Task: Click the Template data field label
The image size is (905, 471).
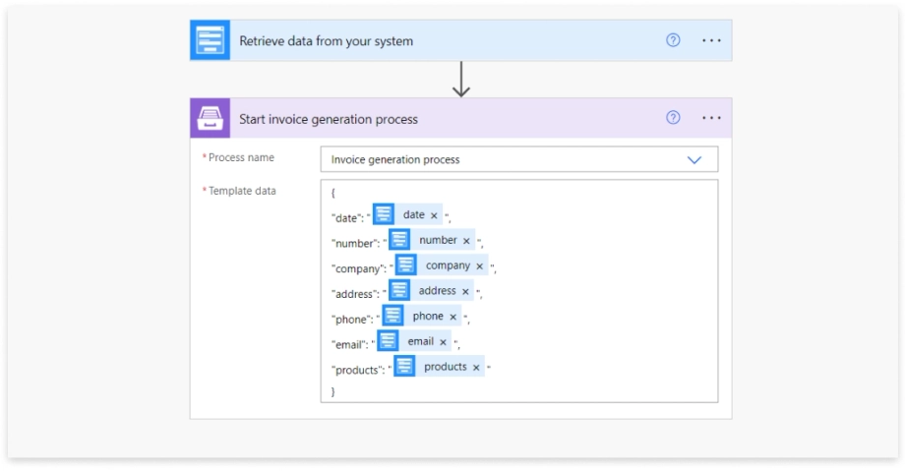Action: 242,191
